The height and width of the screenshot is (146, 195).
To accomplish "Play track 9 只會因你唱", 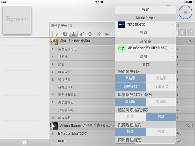I will tap(82, 110).
